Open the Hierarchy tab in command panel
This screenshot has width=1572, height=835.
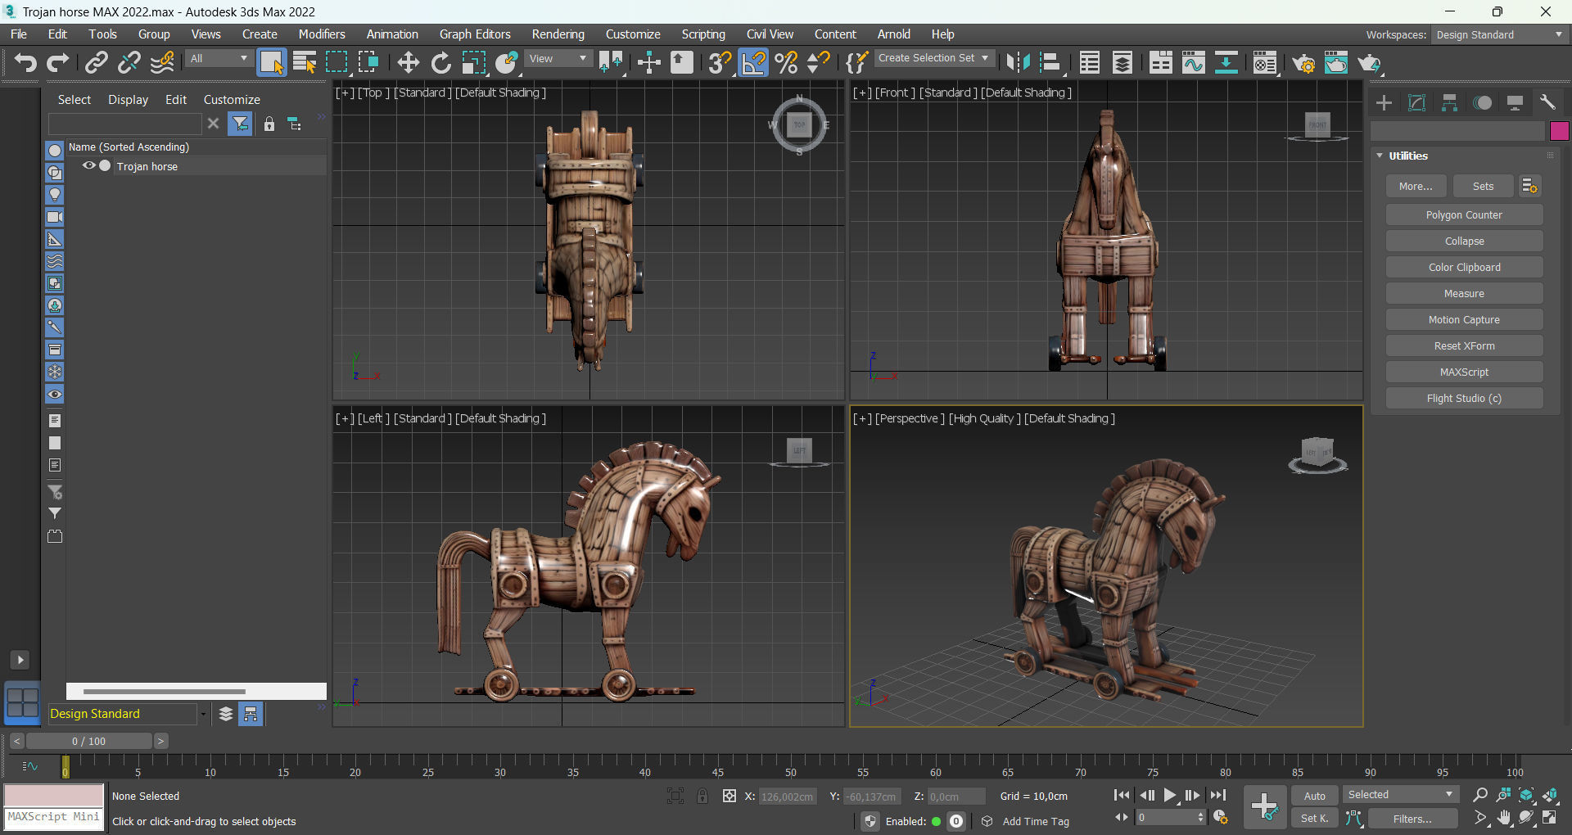[x=1449, y=102]
